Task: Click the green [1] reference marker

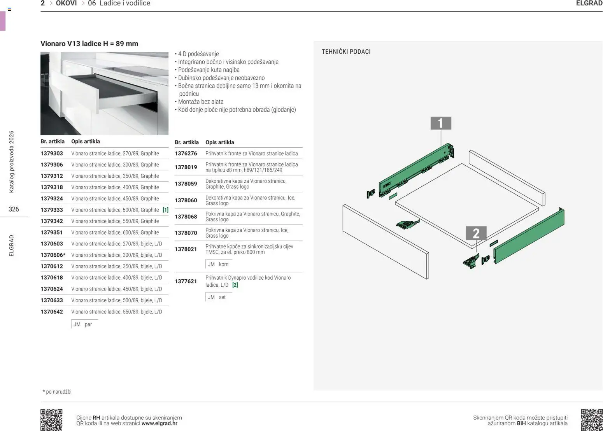Action: 165,210
